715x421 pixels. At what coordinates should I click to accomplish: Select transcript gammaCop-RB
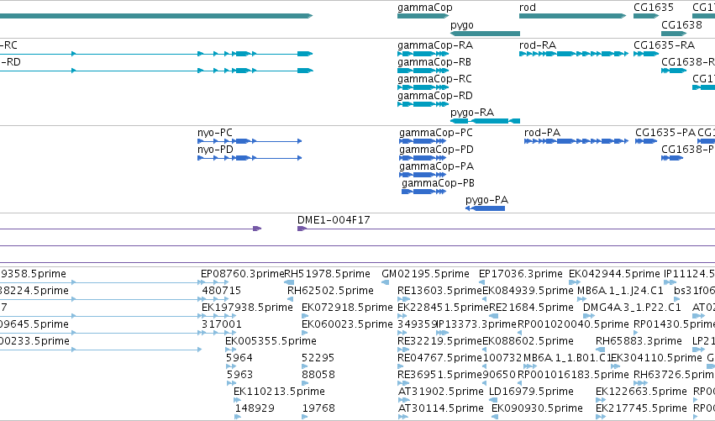coord(423,71)
